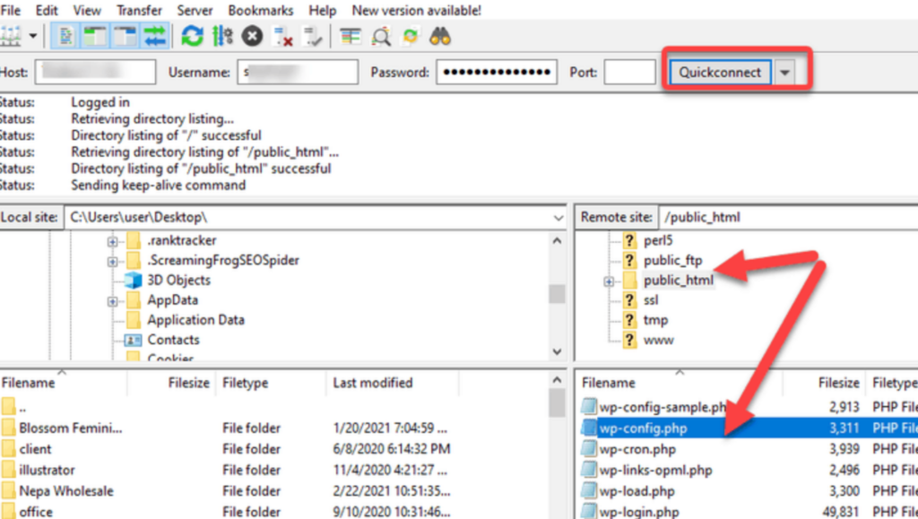918x519 pixels.
Task: Click the Quickconnect button
Action: pyautogui.click(x=720, y=73)
